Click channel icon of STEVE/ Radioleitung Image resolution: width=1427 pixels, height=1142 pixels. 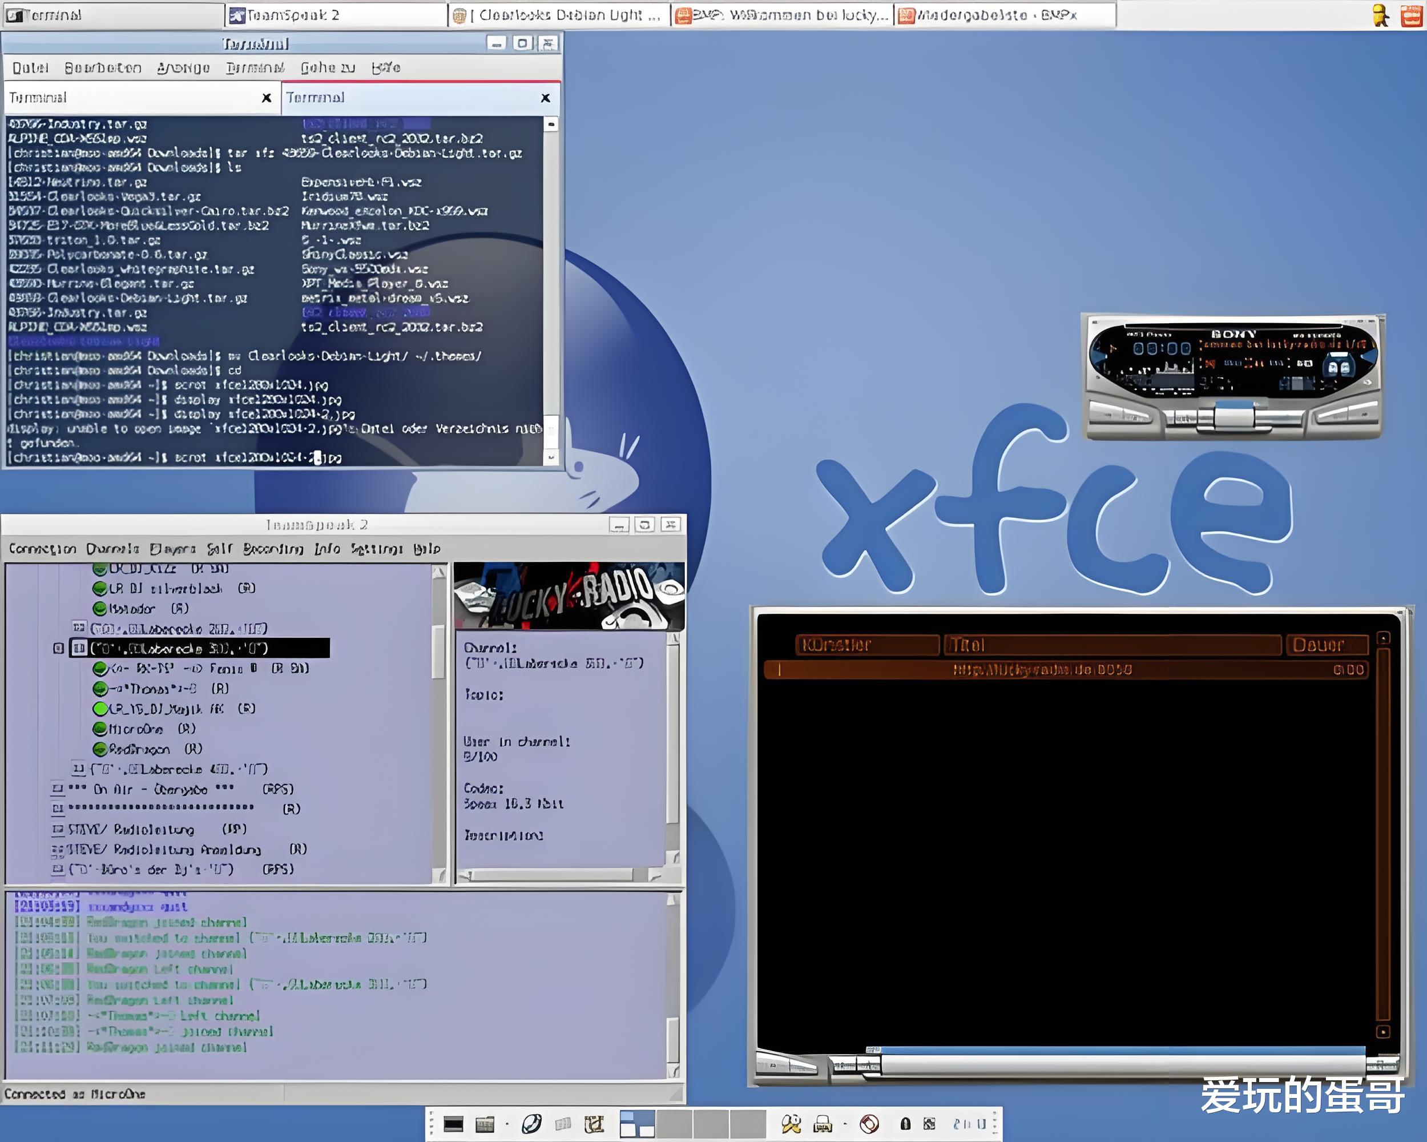click(x=58, y=829)
